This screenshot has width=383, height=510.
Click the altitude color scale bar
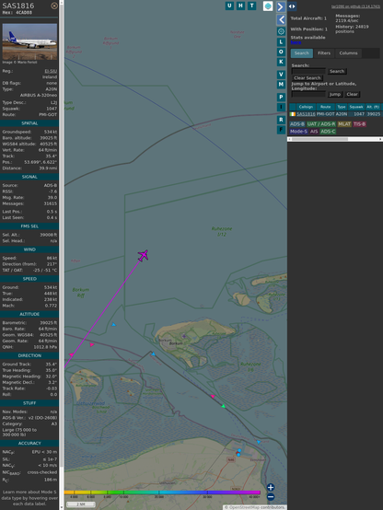[x=162, y=493]
